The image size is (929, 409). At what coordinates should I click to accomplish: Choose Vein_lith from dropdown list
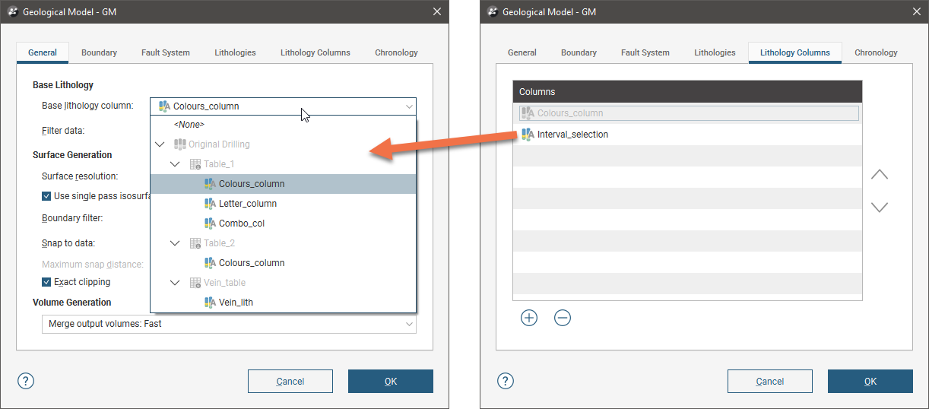(236, 302)
